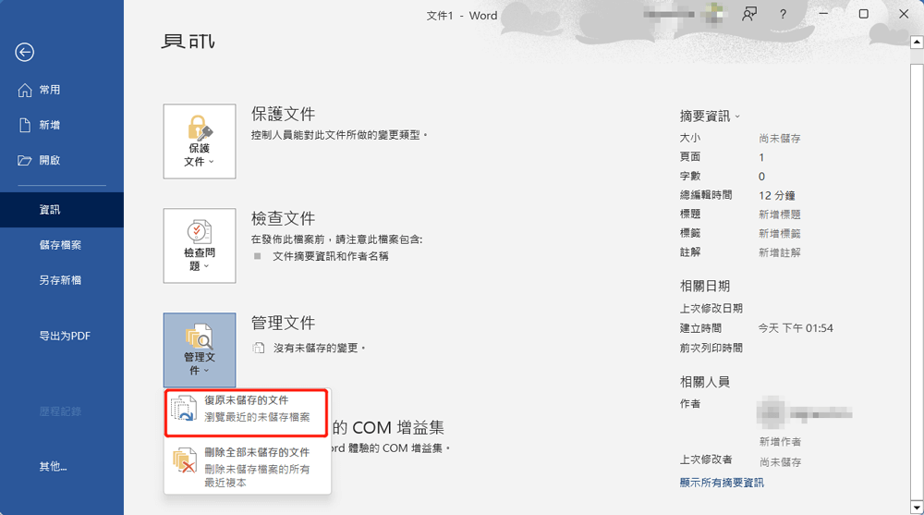This screenshot has width=924, height=515.
Task: Click the back arrow icon
Action: [25, 53]
